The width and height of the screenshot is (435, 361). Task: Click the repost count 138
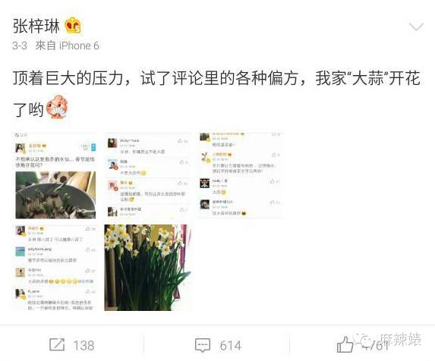point(84,346)
